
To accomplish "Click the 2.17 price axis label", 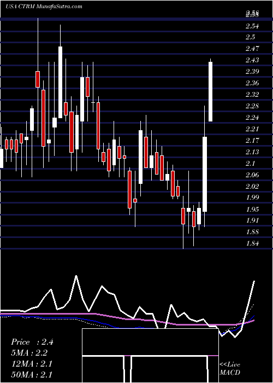I will coord(252,141).
